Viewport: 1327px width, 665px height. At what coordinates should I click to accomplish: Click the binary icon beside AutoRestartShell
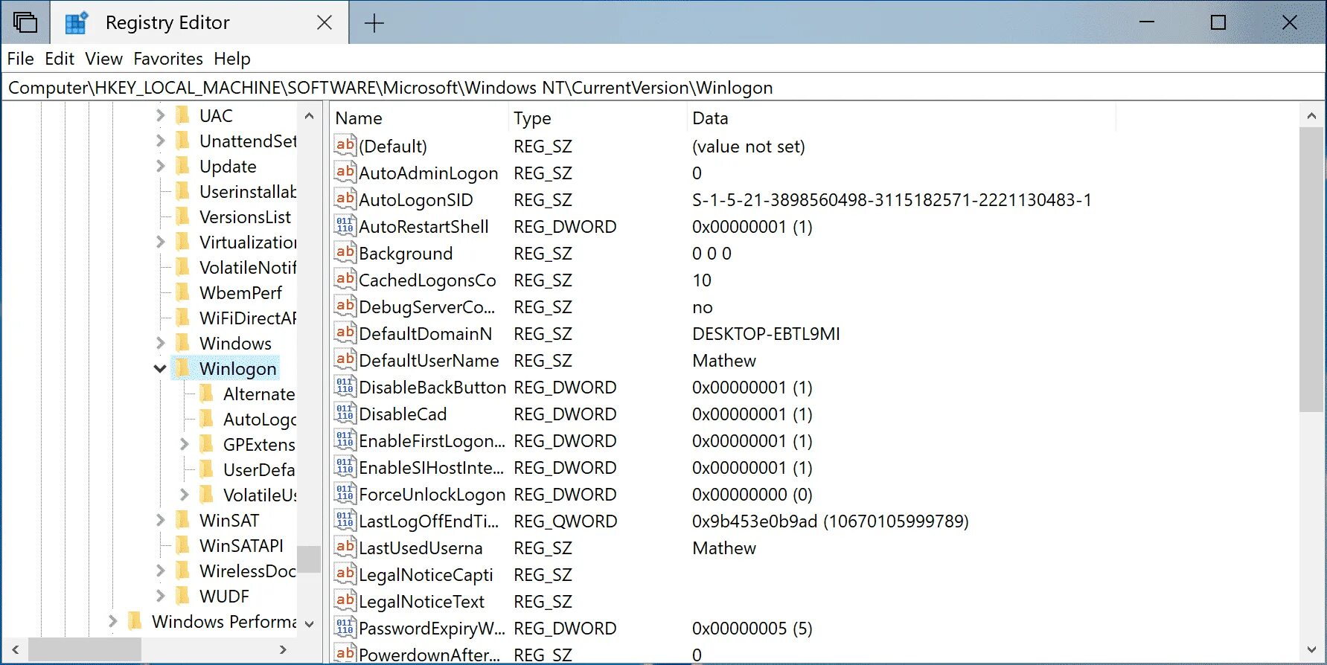click(x=345, y=226)
